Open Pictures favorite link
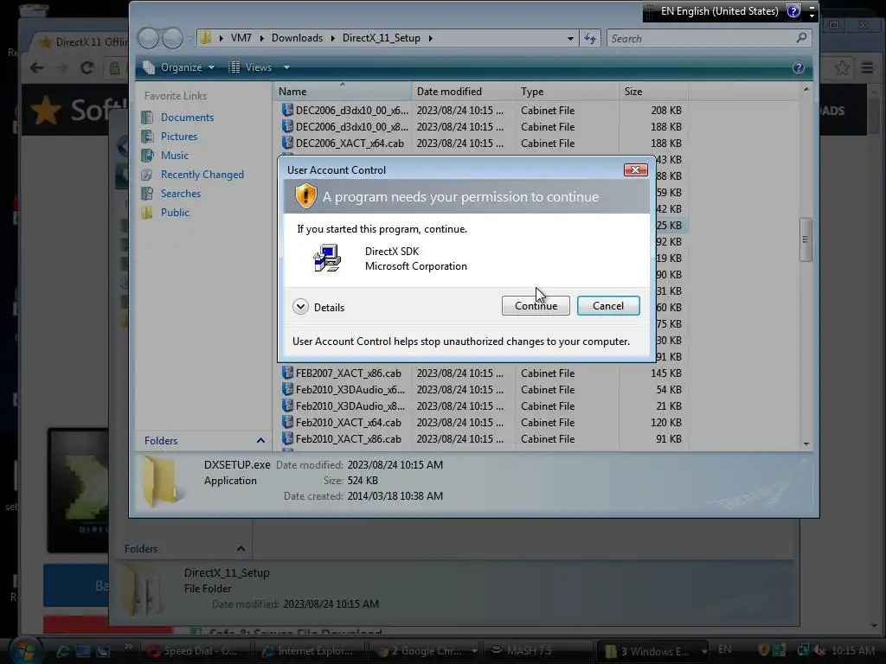The width and height of the screenshot is (886, 664). [178, 136]
